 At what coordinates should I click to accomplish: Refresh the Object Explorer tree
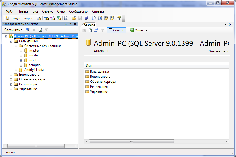40,30
